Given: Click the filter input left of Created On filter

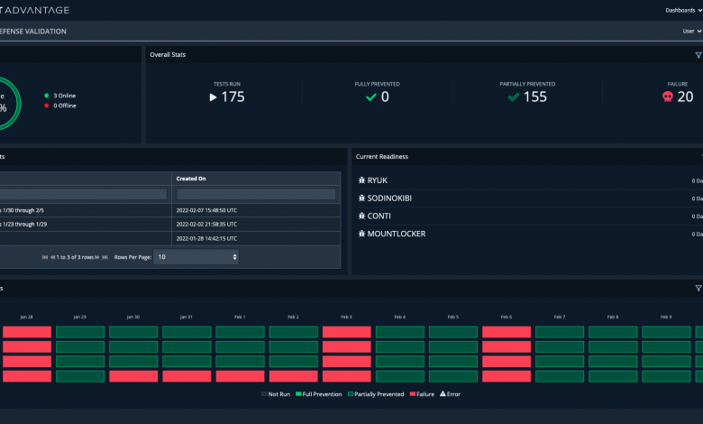Looking at the screenshot, I should coord(84,194).
